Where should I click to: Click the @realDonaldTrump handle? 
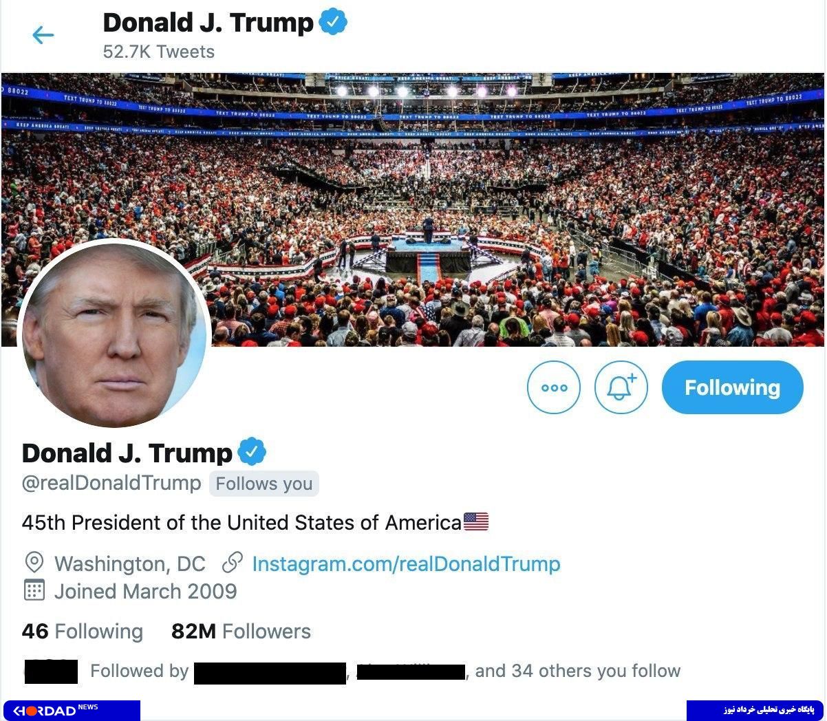pyautogui.click(x=111, y=483)
